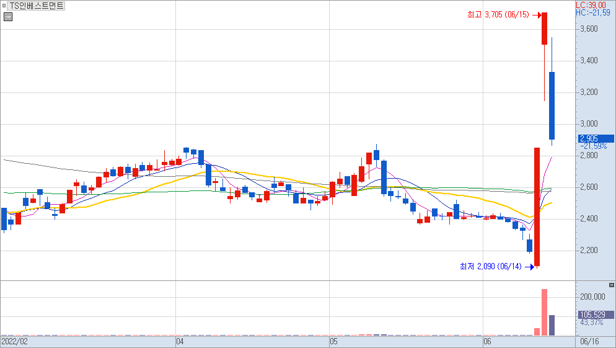The height and width of the screenshot is (348, 616).
Task: Click the TS인베스트먼트 stock name label
Action: click(x=37, y=6)
